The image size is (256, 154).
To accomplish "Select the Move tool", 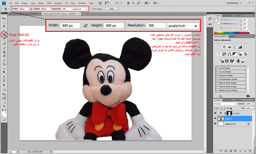I will click(x=4, y=18).
